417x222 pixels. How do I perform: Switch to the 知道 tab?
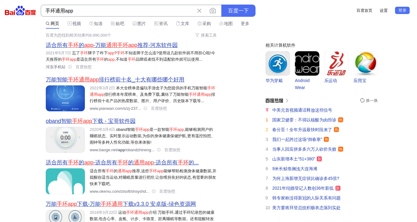tap(96, 23)
